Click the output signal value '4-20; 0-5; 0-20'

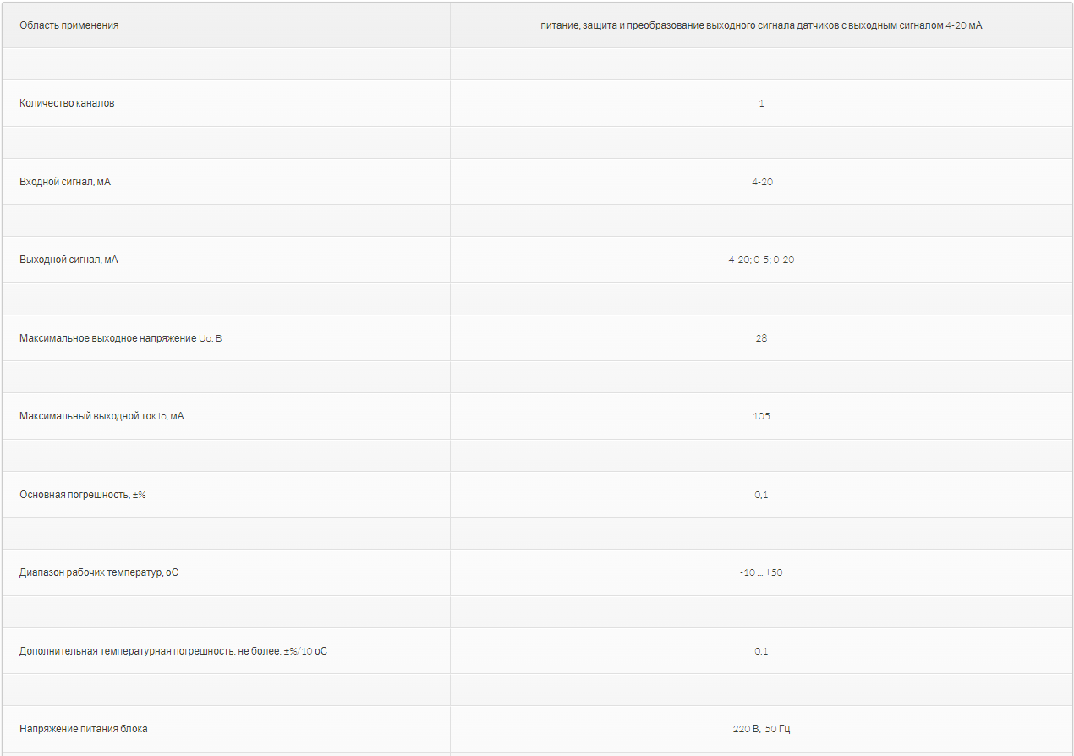(x=761, y=260)
